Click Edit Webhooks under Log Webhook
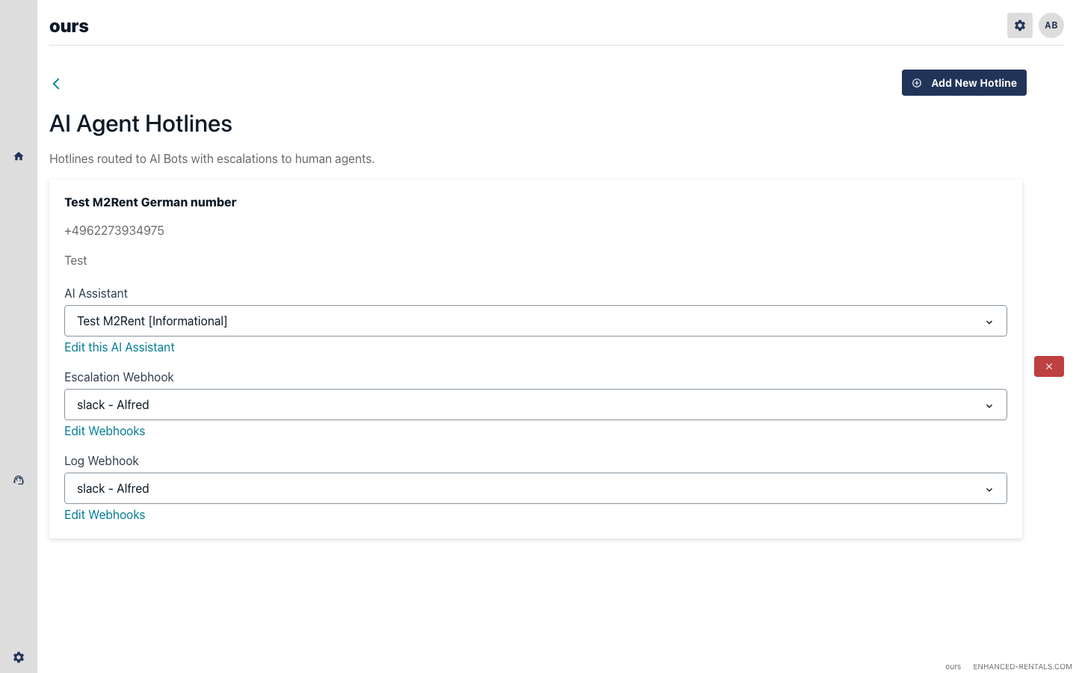1076x673 pixels. tap(105, 514)
